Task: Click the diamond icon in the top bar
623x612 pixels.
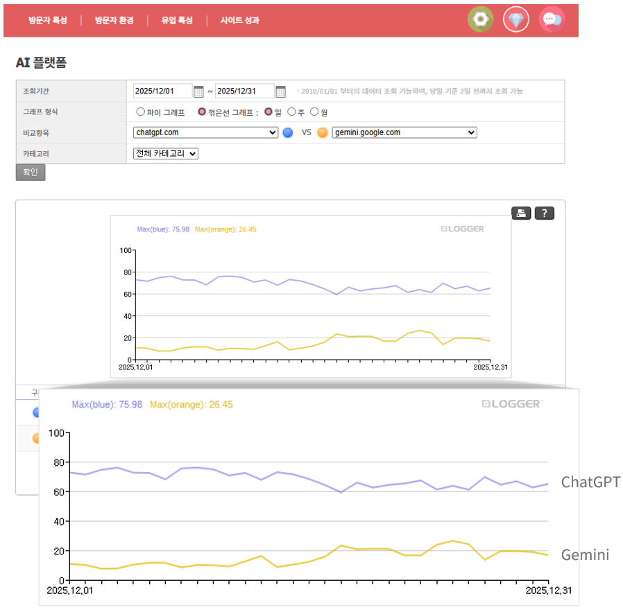Action: pos(516,19)
